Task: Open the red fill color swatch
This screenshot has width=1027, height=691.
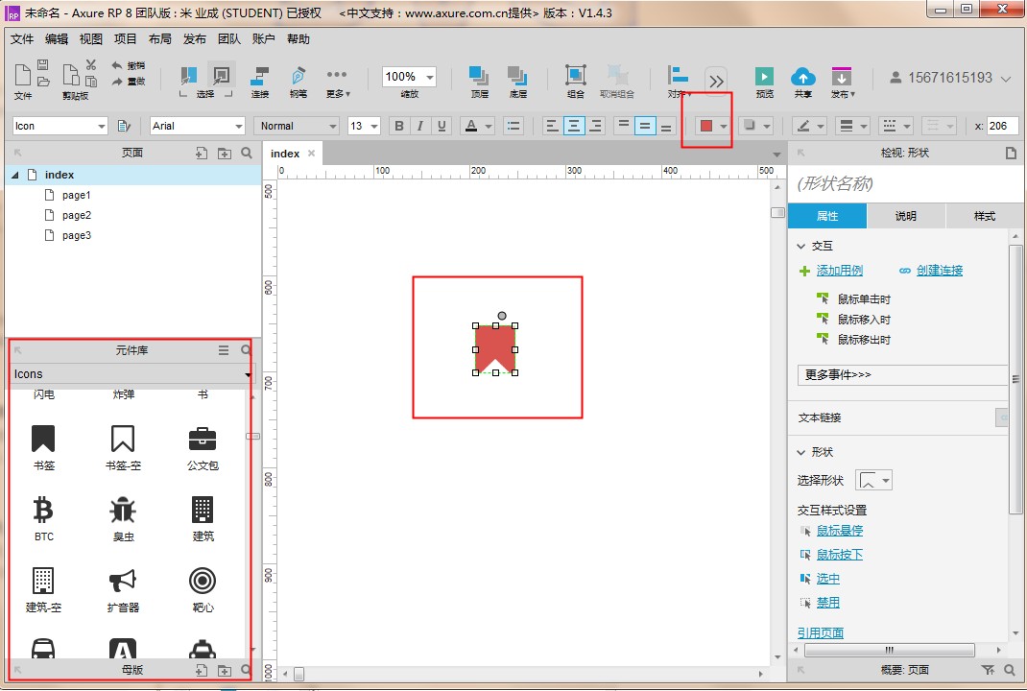Action: 702,126
